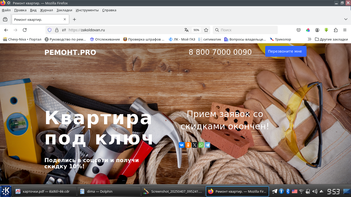Share the page via VK icon
The height and width of the screenshot is (197, 351).
(182, 145)
